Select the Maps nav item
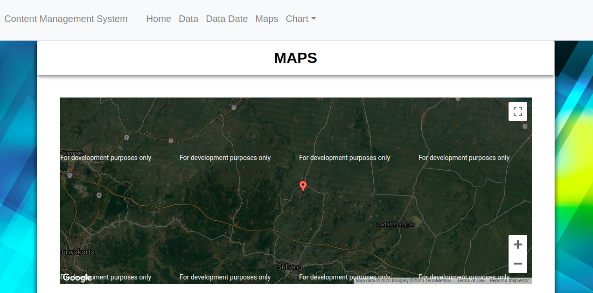 pos(266,19)
